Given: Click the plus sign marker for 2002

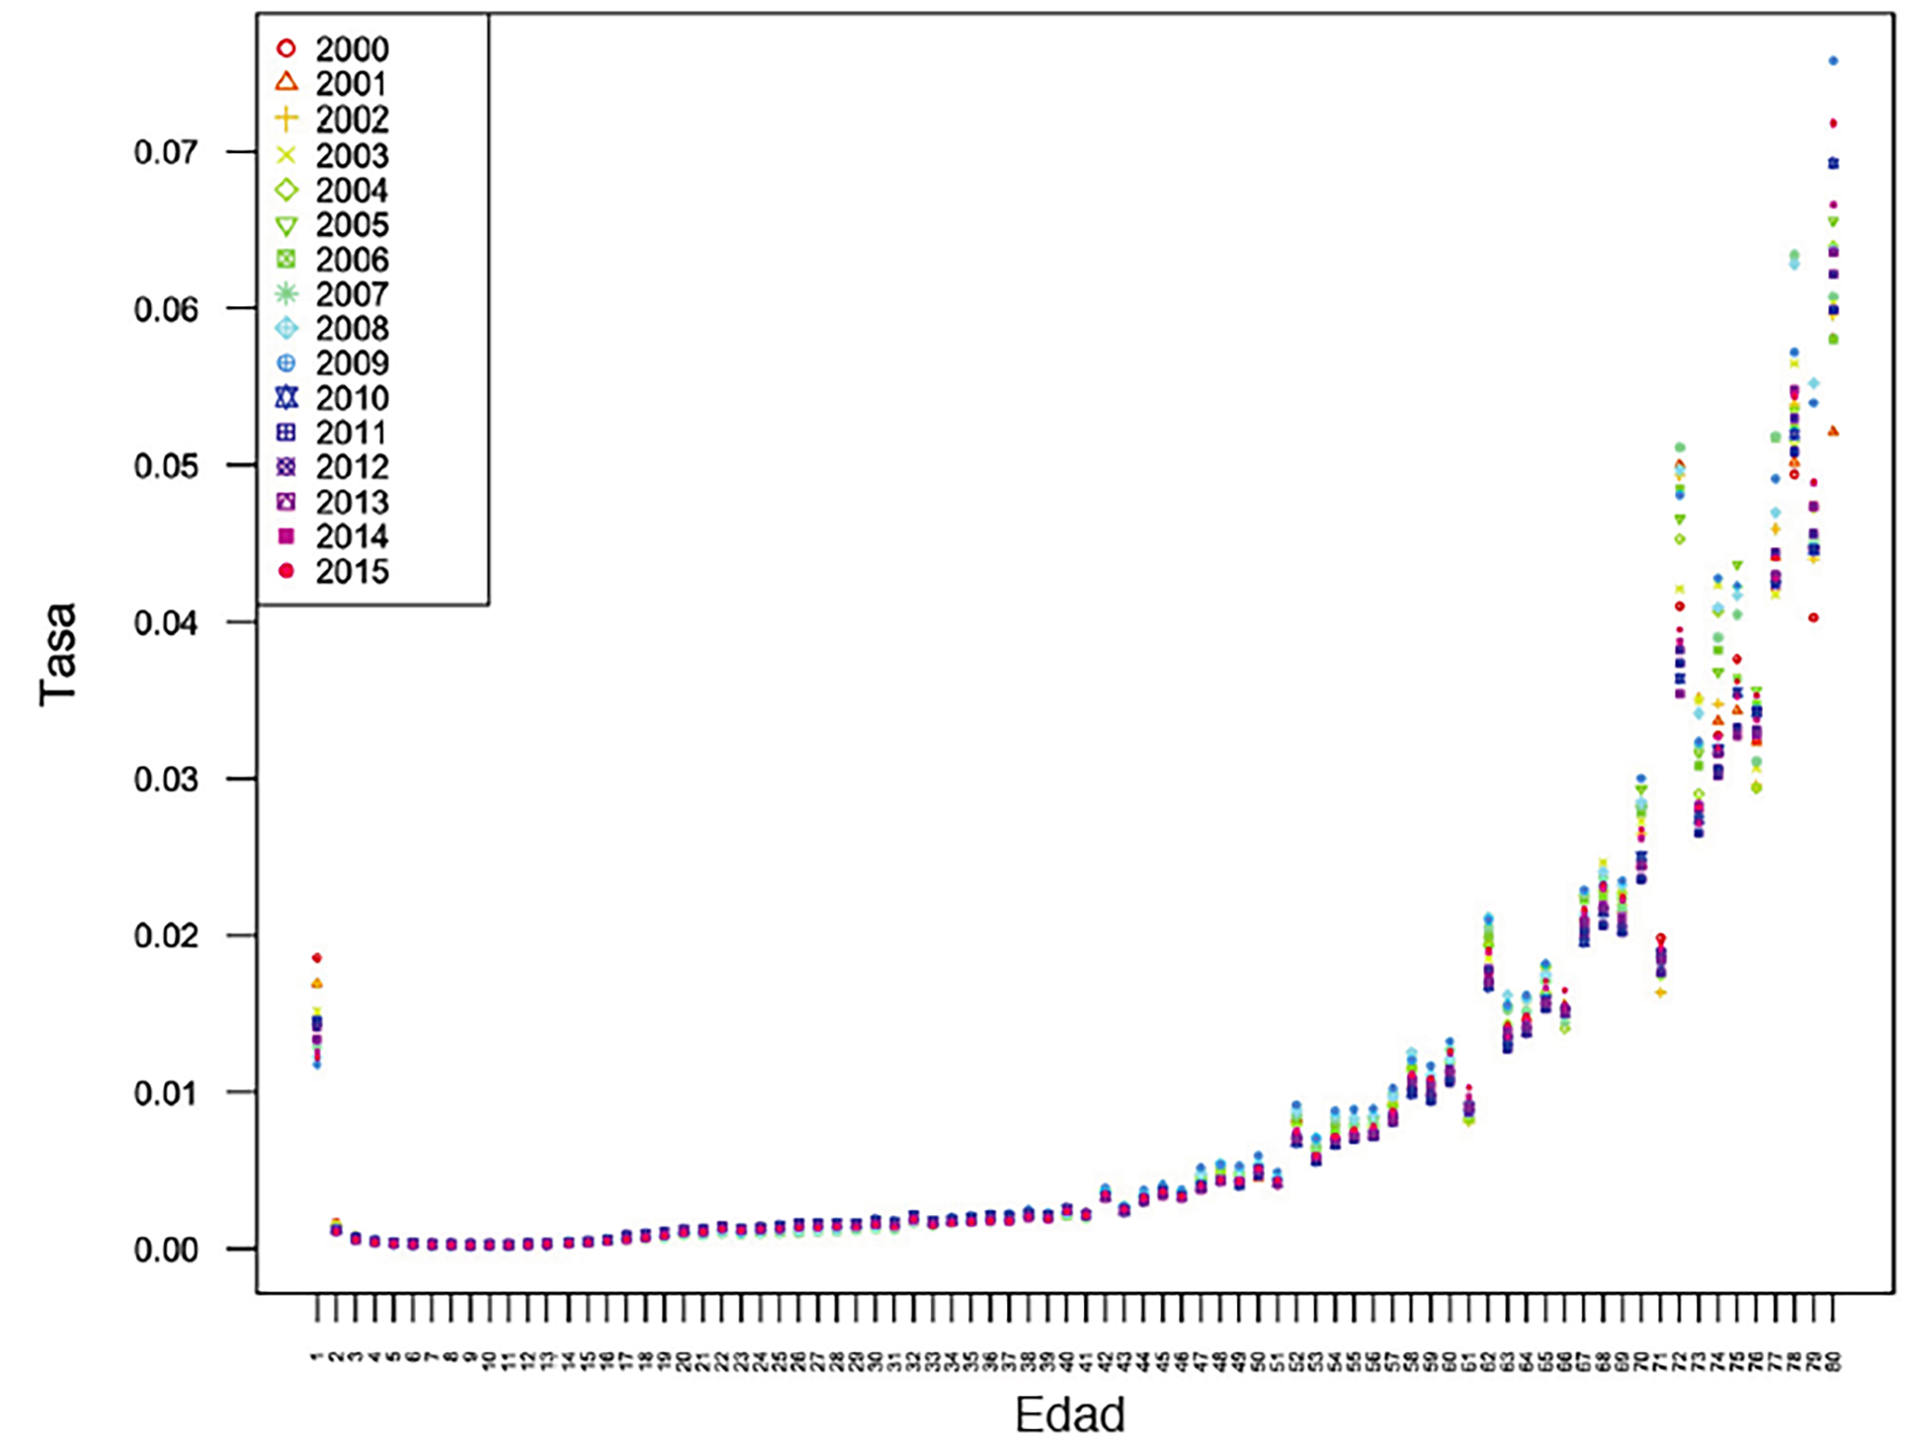Looking at the screenshot, I should [x=287, y=120].
